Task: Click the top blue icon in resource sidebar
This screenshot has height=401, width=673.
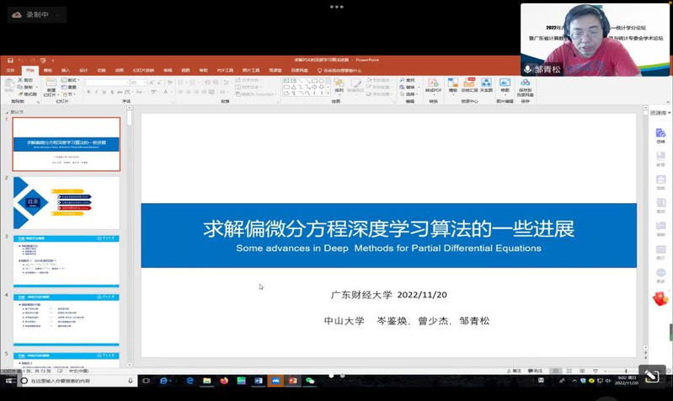Action: [x=660, y=133]
